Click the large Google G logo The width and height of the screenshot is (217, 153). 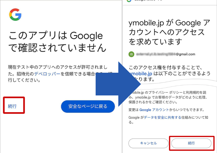[x=15, y=15]
